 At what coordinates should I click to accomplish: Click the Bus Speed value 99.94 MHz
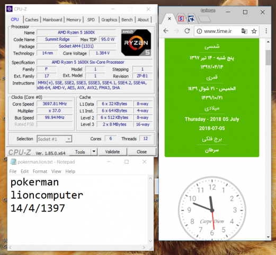coord(55,117)
